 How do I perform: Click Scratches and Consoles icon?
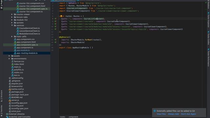7,117
